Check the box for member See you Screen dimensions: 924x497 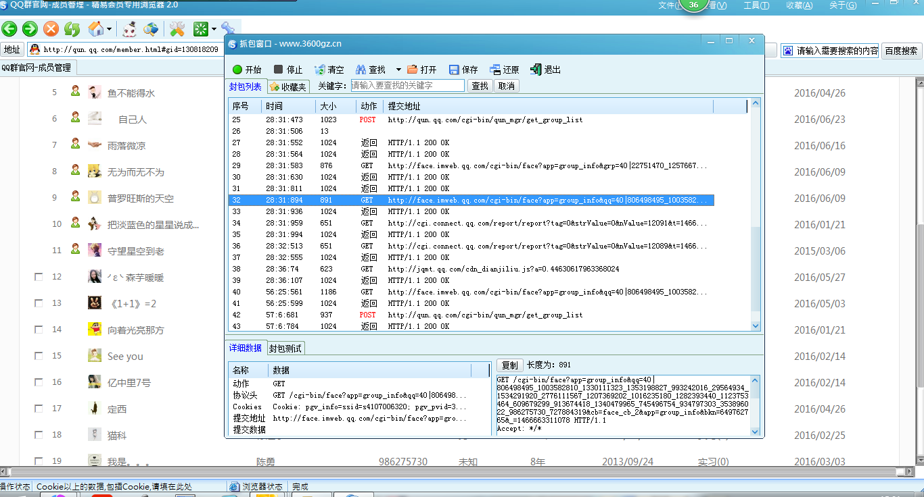pos(39,356)
